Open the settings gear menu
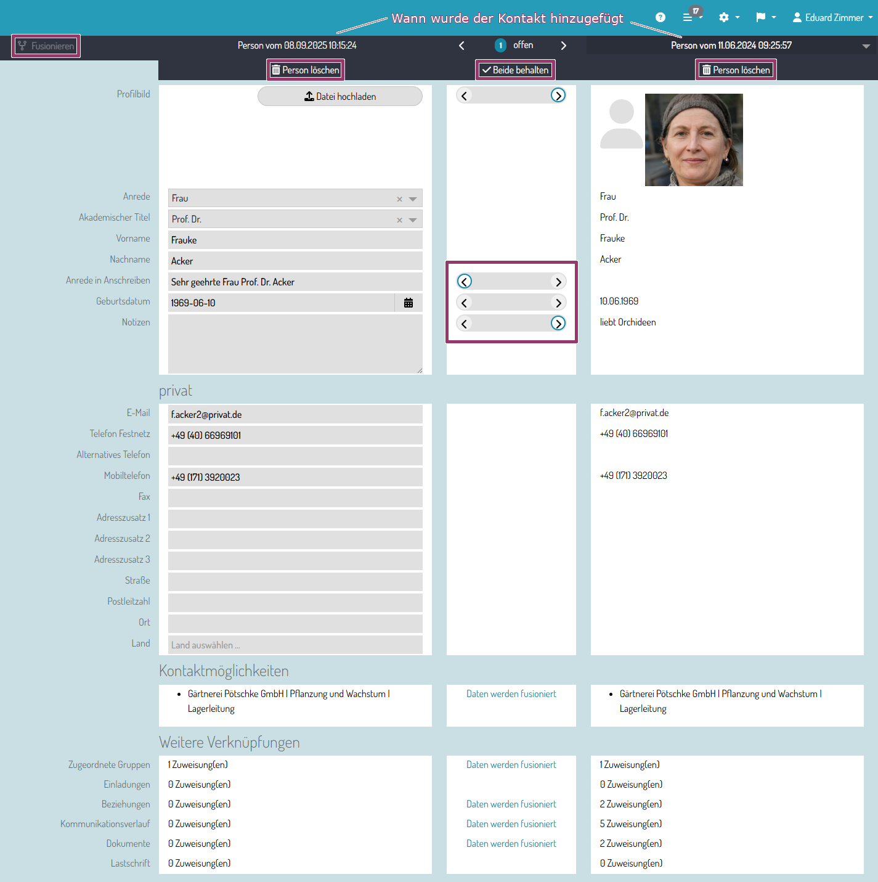The width and height of the screenshot is (878, 882). coord(728,17)
